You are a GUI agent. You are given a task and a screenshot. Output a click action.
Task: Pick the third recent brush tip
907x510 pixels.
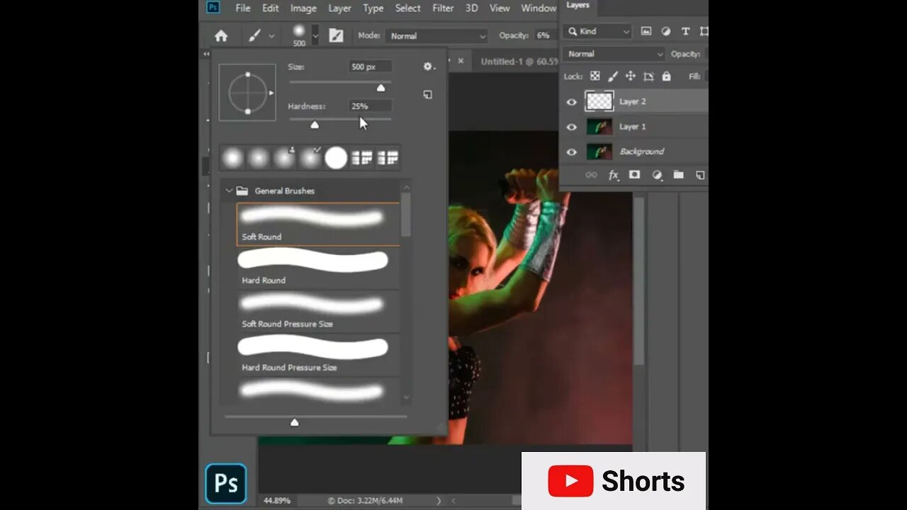coord(284,158)
